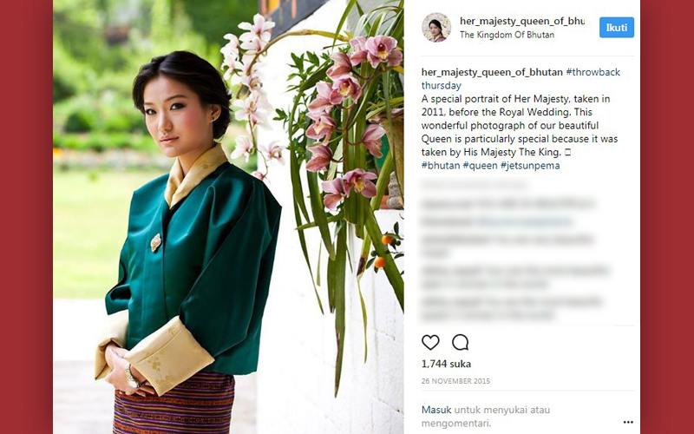Click the blurred commenter link in comments
The image size is (694, 434).
(525, 221)
